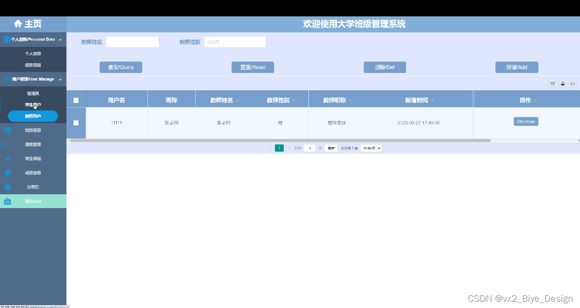580x308 pixels.
Task: Click the 退出/Exit sidebar icon
Action: [7, 201]
